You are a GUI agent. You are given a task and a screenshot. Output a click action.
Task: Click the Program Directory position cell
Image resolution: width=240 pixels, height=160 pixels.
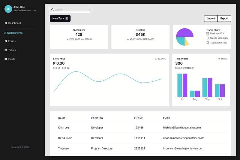(x=102, y=148)
